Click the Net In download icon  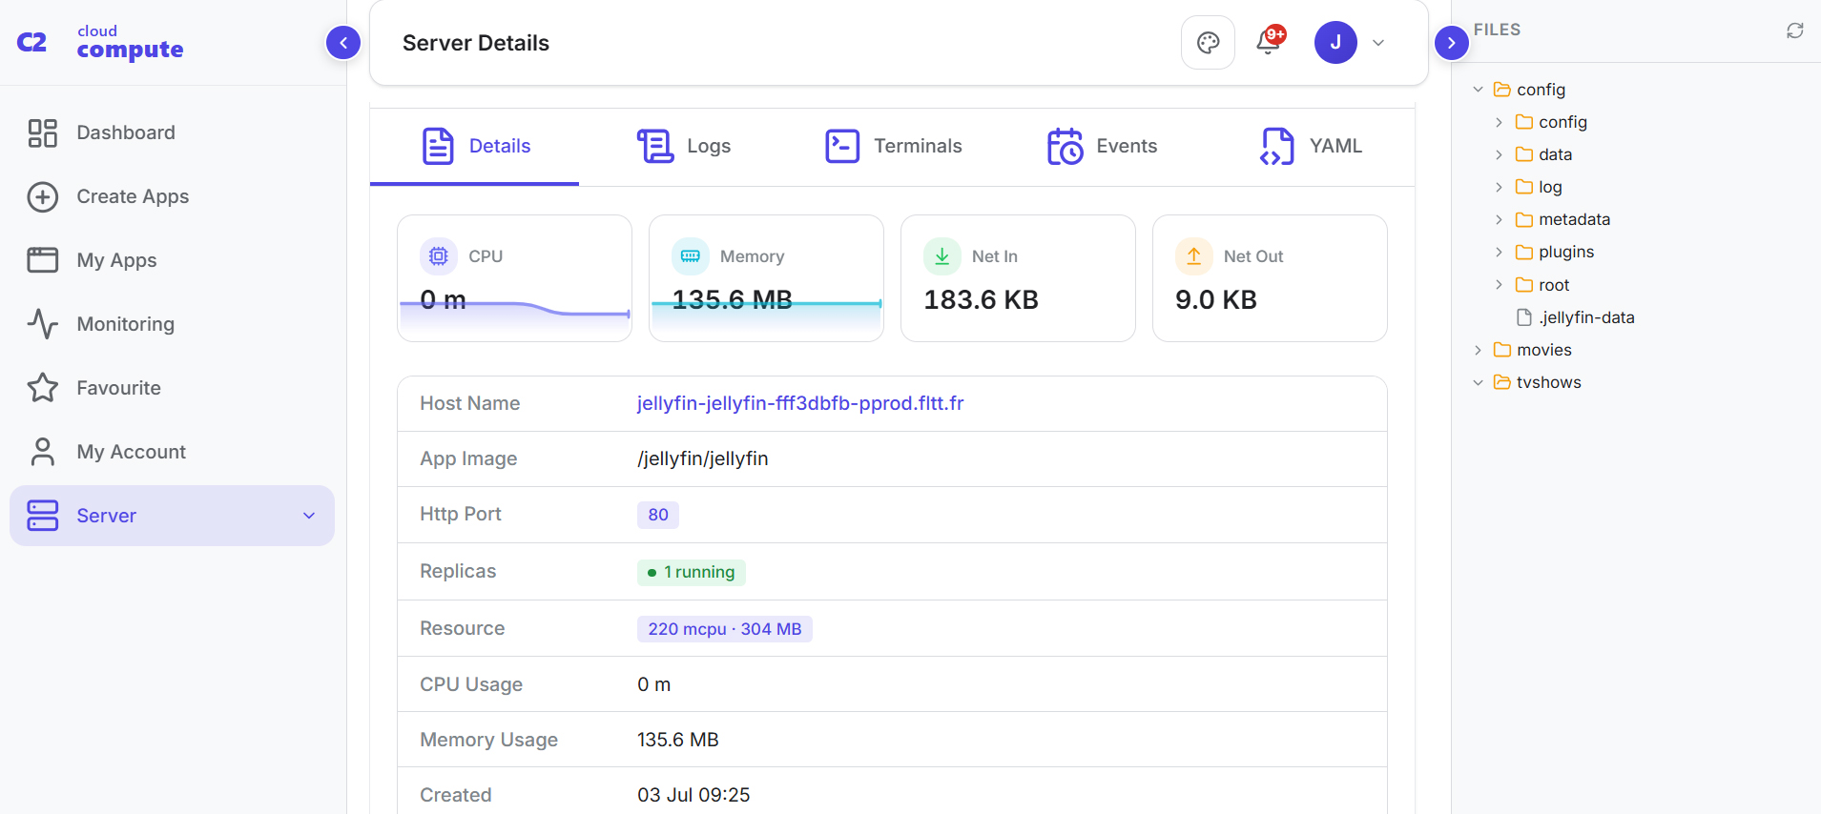pos(942,256)
